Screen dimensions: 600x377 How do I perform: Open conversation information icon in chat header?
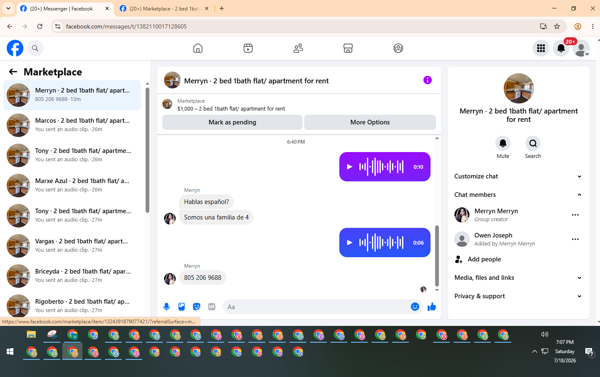(427, 80)
